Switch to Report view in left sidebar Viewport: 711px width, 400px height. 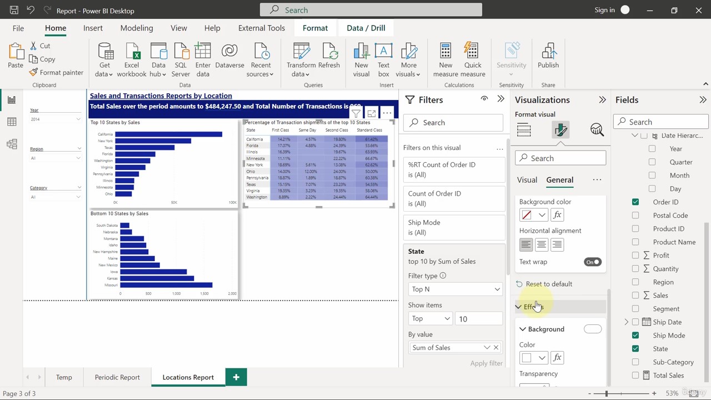pos(12,100)
